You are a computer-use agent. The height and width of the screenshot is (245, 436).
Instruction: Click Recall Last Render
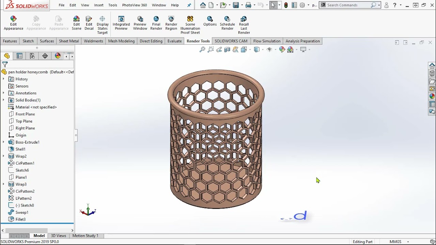point(244,25)
